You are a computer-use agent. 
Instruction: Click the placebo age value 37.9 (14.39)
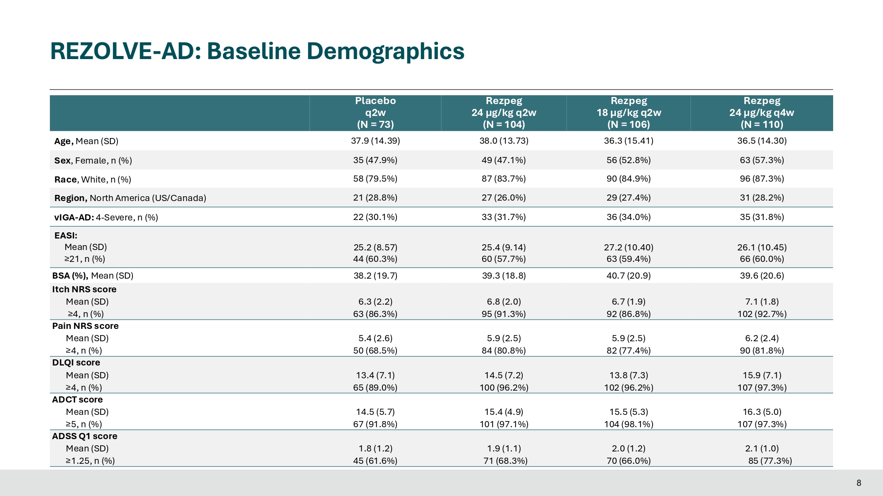coord(375,141)
